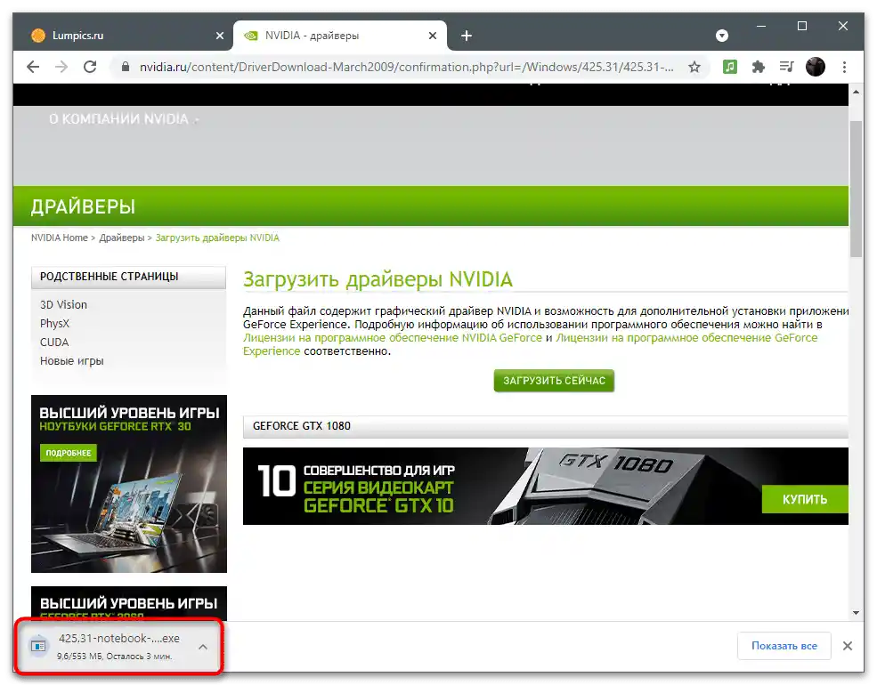The height and width of the screenshot is (685, 877).
Task: Open О КОМПАНИИ NVIDIA menu
Action: (x=124, y=119)
